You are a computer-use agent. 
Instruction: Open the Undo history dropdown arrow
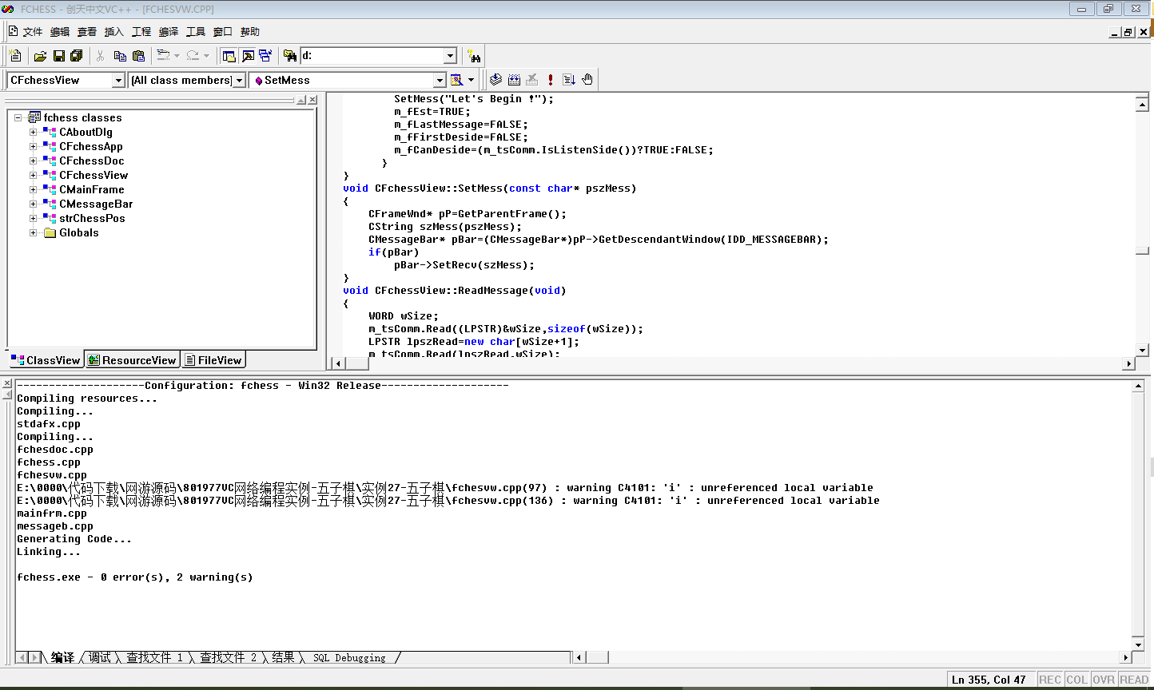177,56
